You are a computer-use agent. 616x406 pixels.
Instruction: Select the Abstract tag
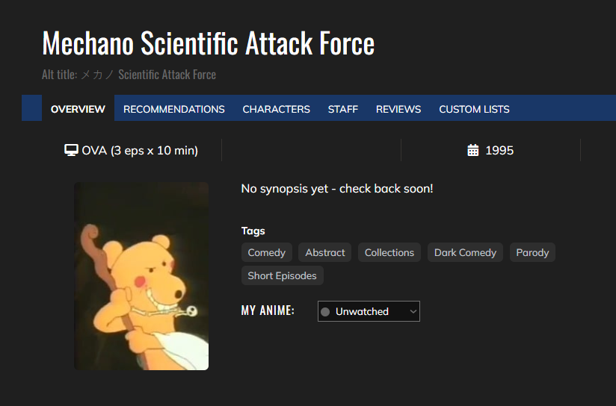[x=325, y=253]
